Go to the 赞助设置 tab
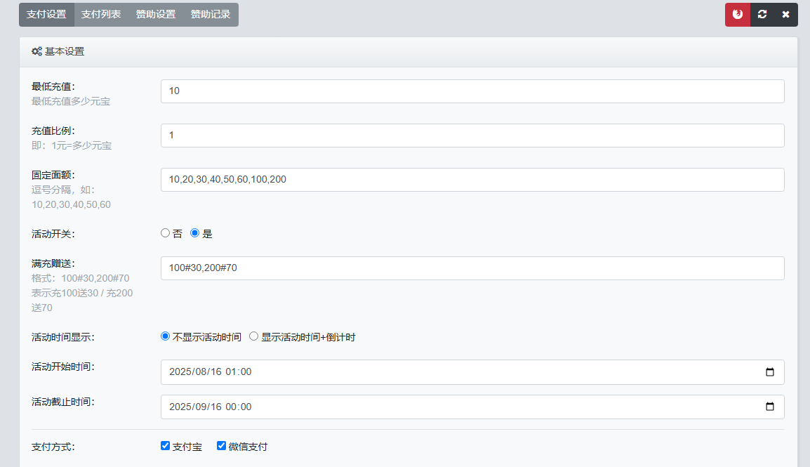The image size is (810, 467). (156, 15)
